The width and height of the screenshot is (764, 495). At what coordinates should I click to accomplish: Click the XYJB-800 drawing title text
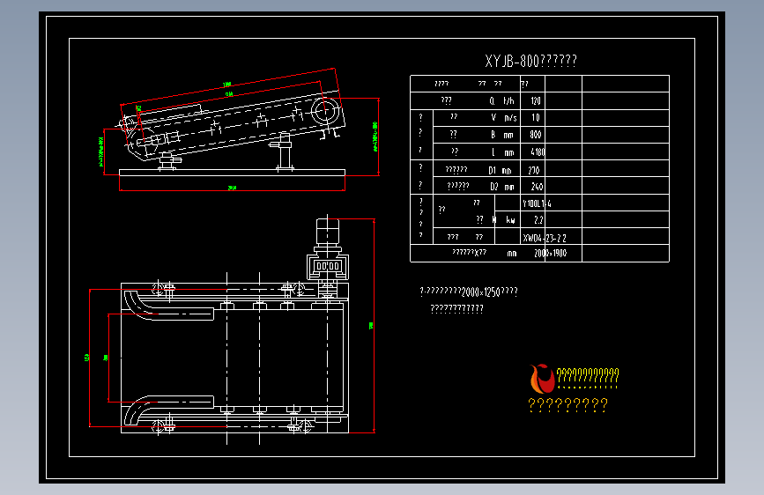point(530,61)
